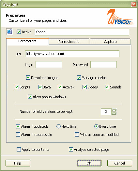Uncheck the Videos option
This screenshot has height=171, width=138.
tap(84, 87)
